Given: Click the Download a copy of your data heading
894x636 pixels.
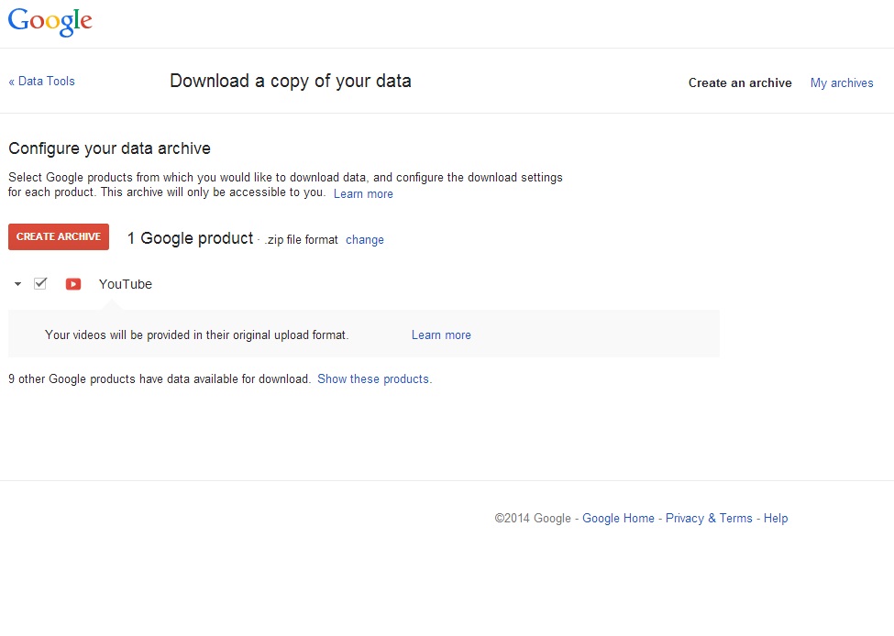Looking at the screenshot, I should pos(291,81).
